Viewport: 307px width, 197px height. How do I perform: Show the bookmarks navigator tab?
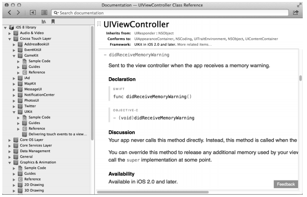tap(53, 22)
